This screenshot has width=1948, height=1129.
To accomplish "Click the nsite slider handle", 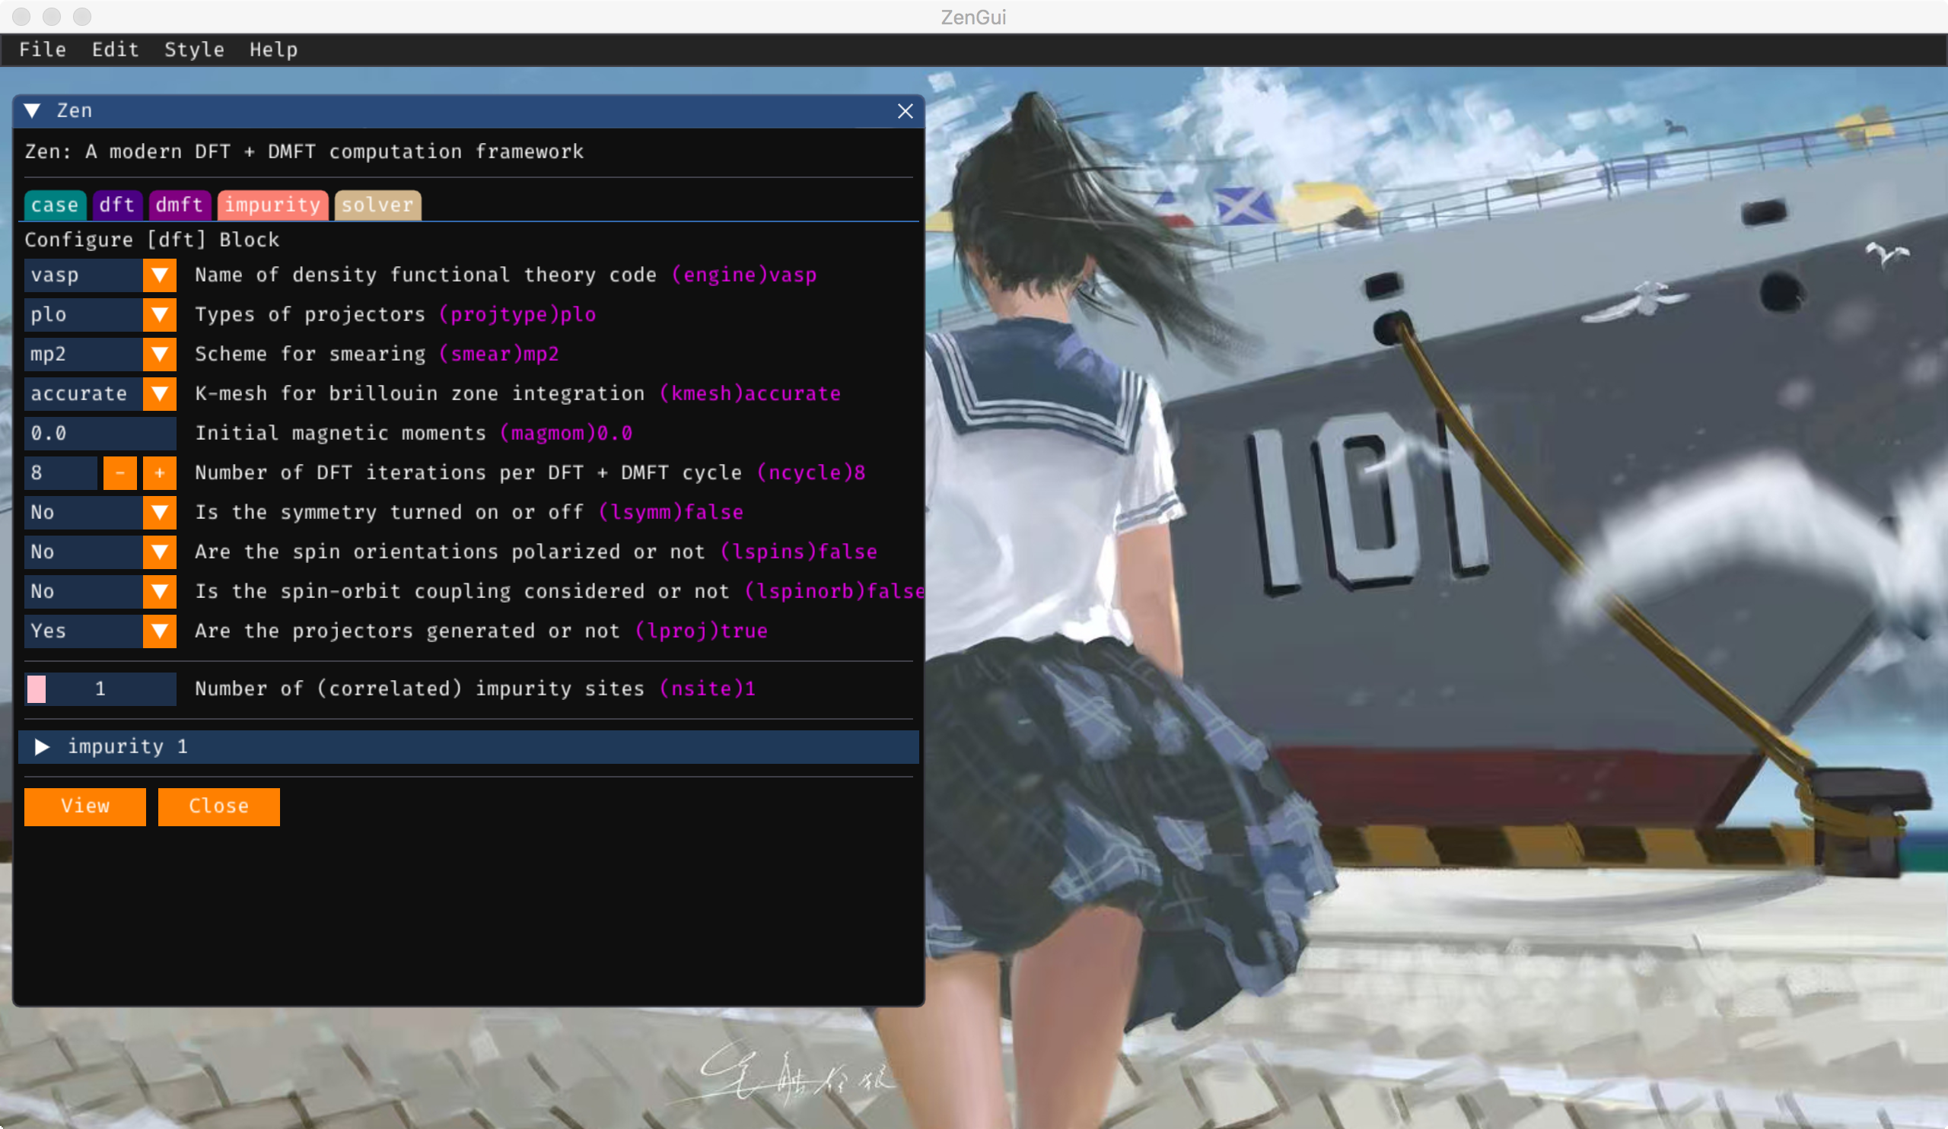I will (37, 689).
